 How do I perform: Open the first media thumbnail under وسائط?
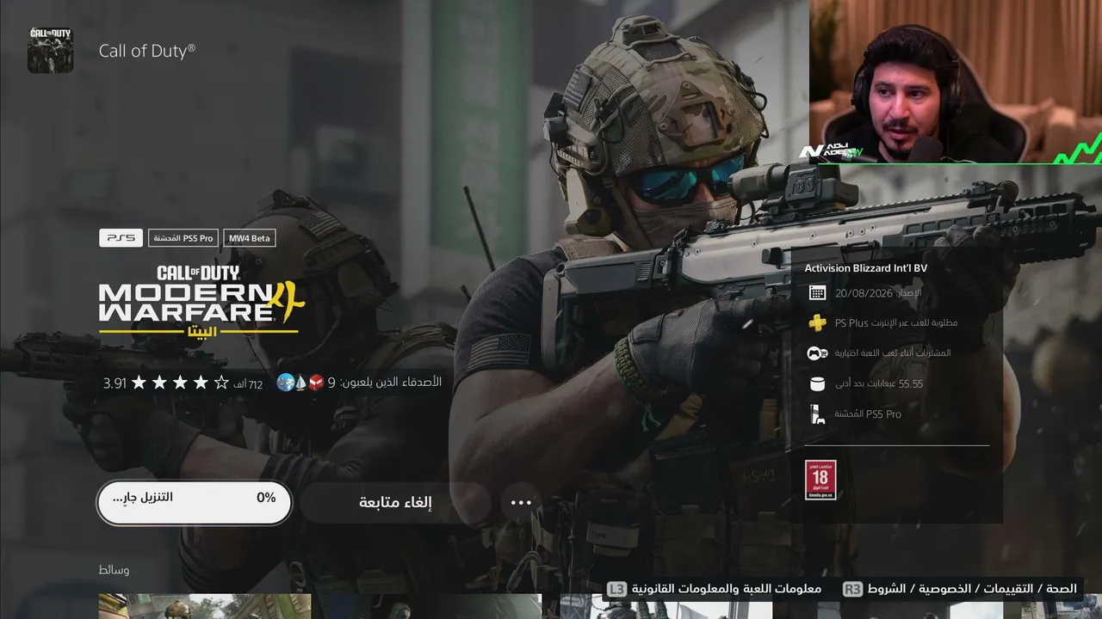(x=204, y=606)
